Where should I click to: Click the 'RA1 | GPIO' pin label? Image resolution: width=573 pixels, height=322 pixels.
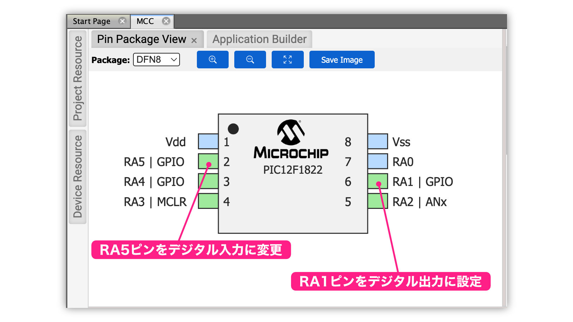tap(423, 182)
